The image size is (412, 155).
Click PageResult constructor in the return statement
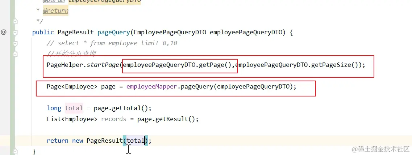point(105,141)
